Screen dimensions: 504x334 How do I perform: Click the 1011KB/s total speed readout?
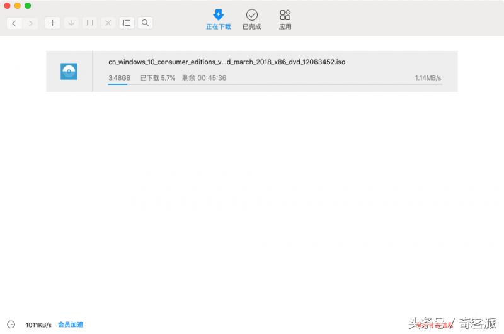(38, 325)
